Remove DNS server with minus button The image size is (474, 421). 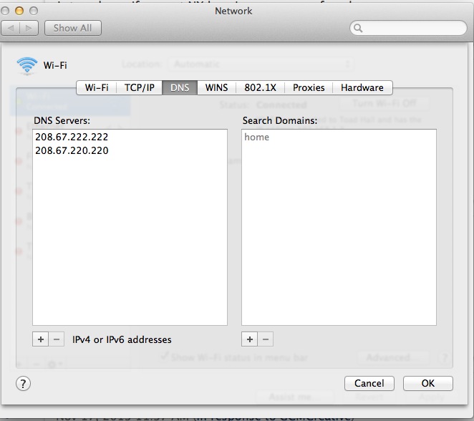tap(57, 339)
